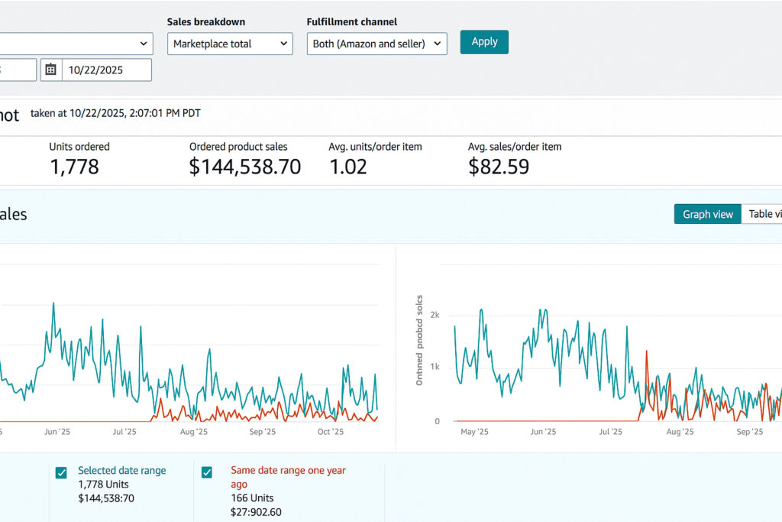This screenshot has width=782, height=522.
Task: Click the Avg. sales/order item value $82.59
Action: point(499,167)
